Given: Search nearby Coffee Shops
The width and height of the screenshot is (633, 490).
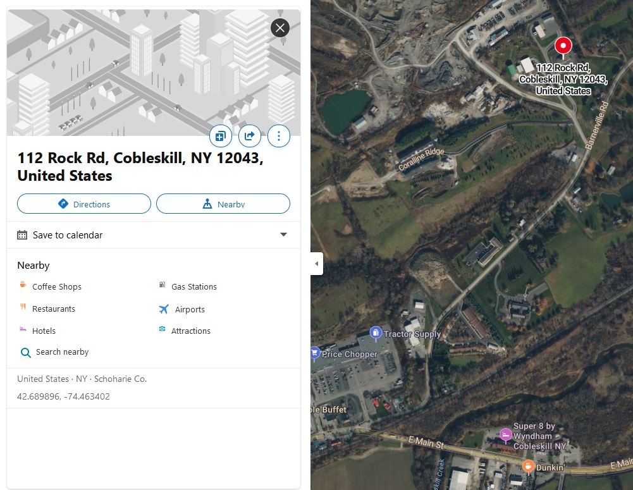Looking at the screenshot, I should 56,286.
